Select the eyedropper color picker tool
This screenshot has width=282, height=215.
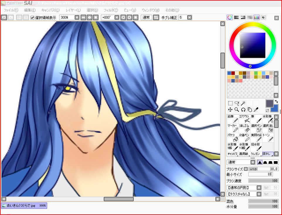click(x=256, y=109)
